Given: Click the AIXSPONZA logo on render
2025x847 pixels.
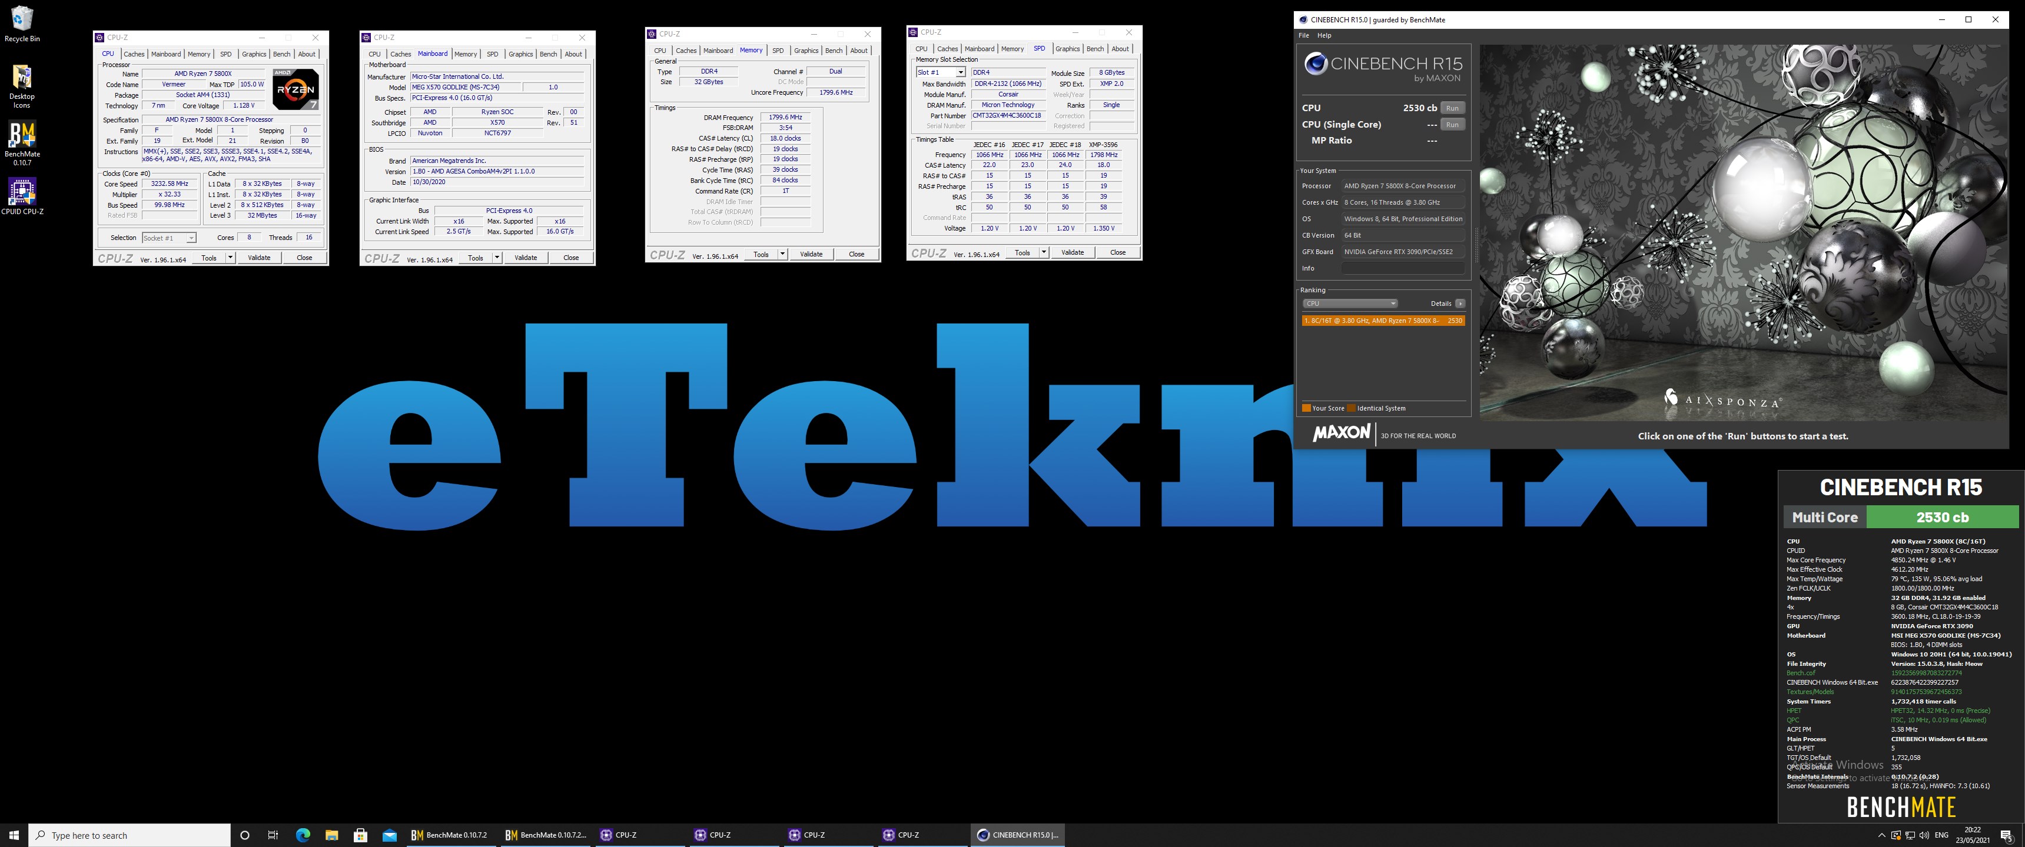Looking at the screenshot, I should (x=1722, y=400).
